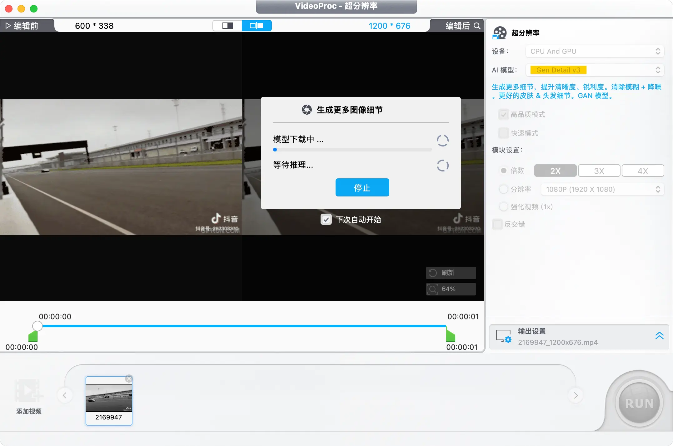673x446 pixels.
Task: Select the 编辑后 tab
Action: click(457, 26)
